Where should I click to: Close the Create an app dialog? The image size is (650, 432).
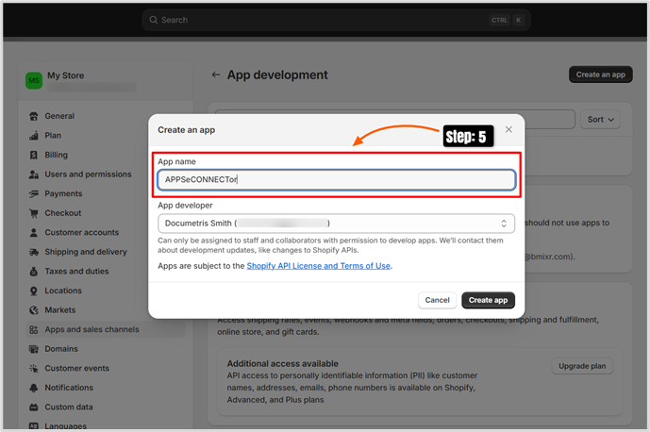point(508,130)
